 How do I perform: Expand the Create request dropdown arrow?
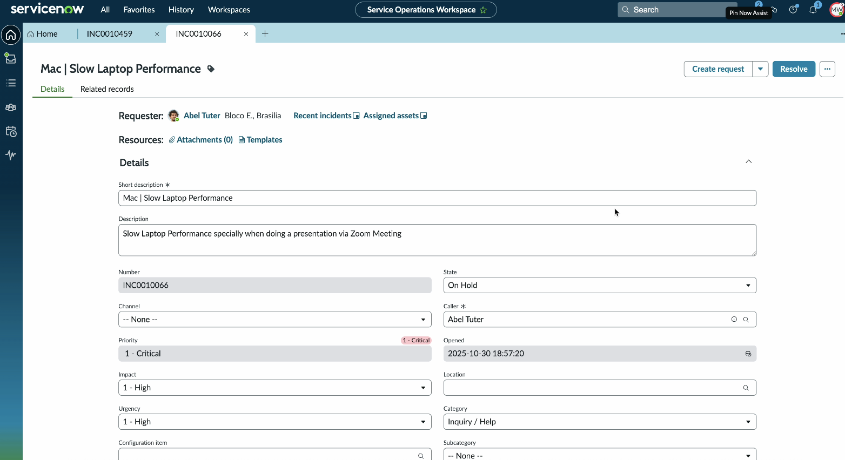[760, 69]
